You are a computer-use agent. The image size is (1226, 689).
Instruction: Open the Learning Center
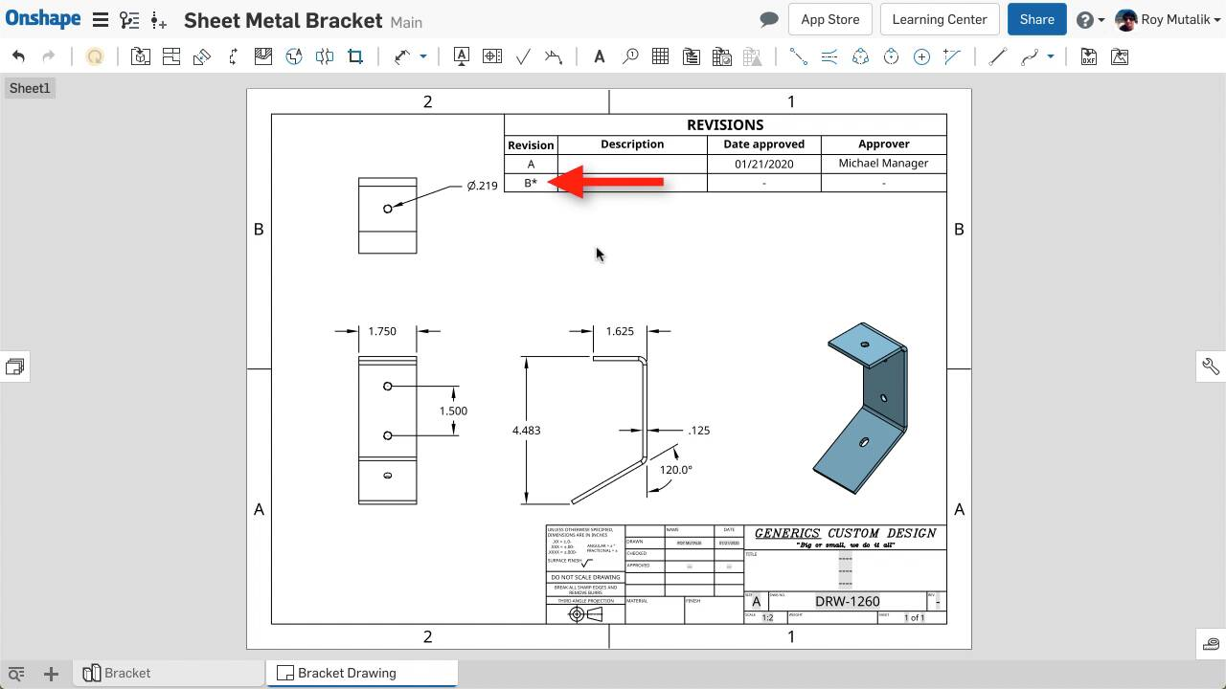[939, 18]
